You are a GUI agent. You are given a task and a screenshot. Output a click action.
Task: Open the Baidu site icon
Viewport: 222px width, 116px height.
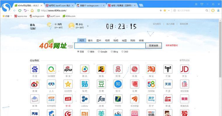[x=35, y=69]
